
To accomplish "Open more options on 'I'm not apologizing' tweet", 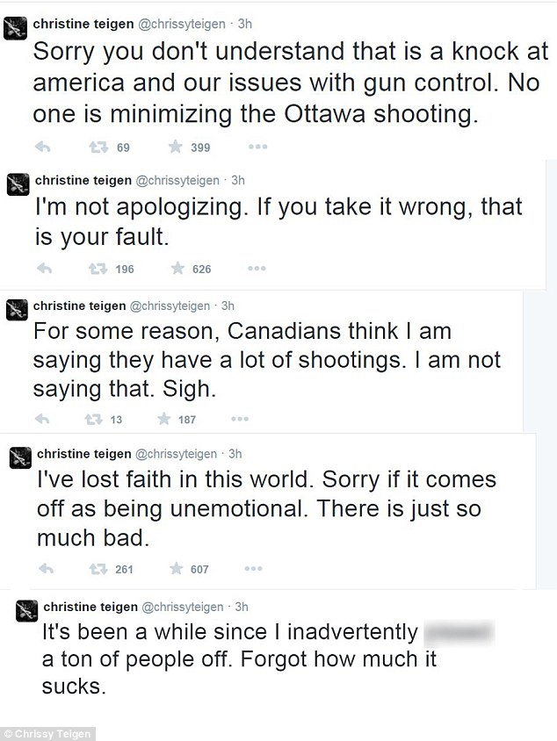I will click(257, 269).
